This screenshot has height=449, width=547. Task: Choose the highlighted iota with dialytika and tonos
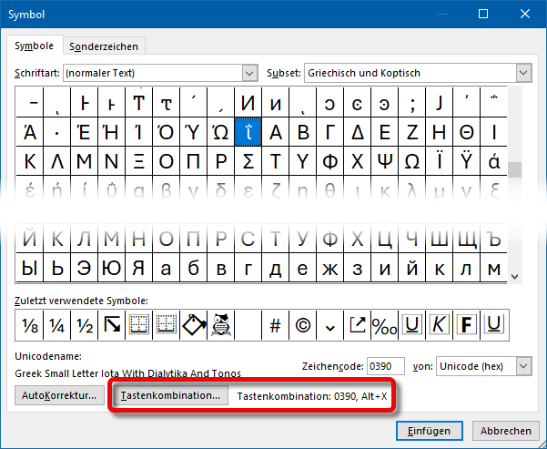click(x=248, y=132)
